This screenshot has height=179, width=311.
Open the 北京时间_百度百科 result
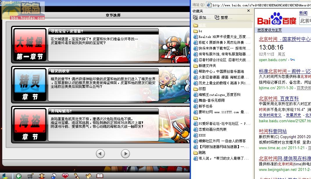click(279, 98)
